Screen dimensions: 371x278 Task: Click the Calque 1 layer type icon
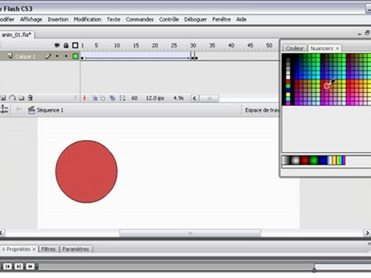pos(10,56)
